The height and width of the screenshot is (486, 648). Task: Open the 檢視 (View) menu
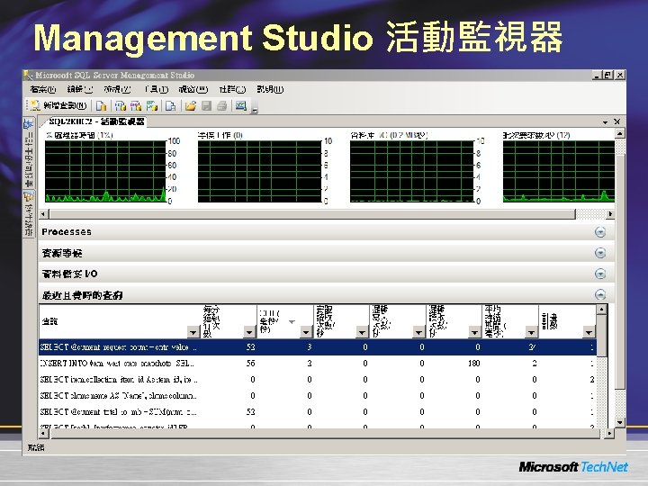click(117, 89)
